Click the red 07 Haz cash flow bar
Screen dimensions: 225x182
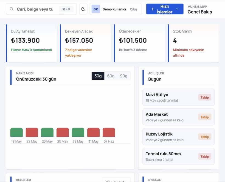pyautogui.click(x=109, y=132)
